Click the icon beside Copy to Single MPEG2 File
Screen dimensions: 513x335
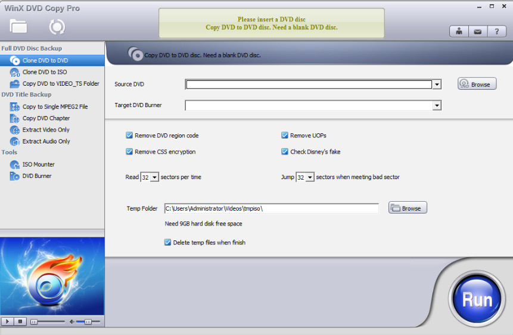click(x=15, y=107)
